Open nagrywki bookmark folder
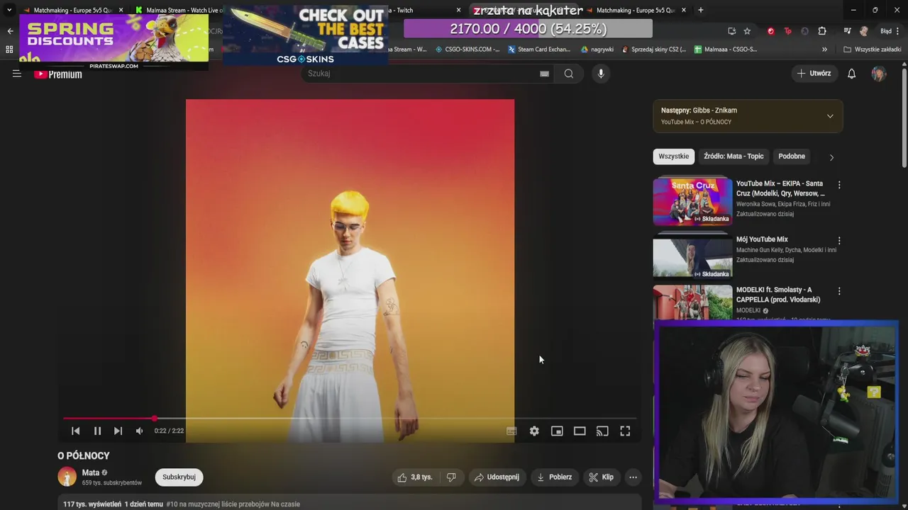This screenshot has height=510, width=908. pos(597,50)
